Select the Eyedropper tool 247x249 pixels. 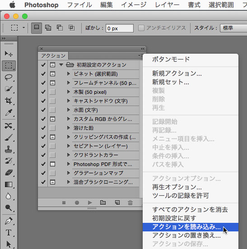pos(9,112)
